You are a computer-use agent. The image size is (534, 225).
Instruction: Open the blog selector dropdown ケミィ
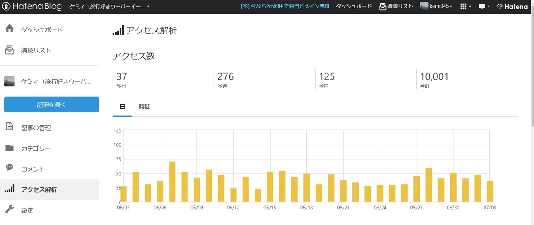[110, 7]
